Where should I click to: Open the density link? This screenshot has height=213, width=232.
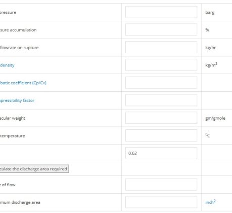tap(7, 65)
